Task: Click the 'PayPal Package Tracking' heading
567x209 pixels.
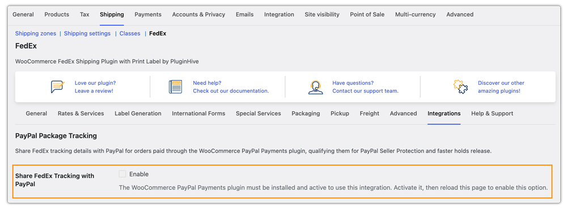Action: click(x=56, y=136)
